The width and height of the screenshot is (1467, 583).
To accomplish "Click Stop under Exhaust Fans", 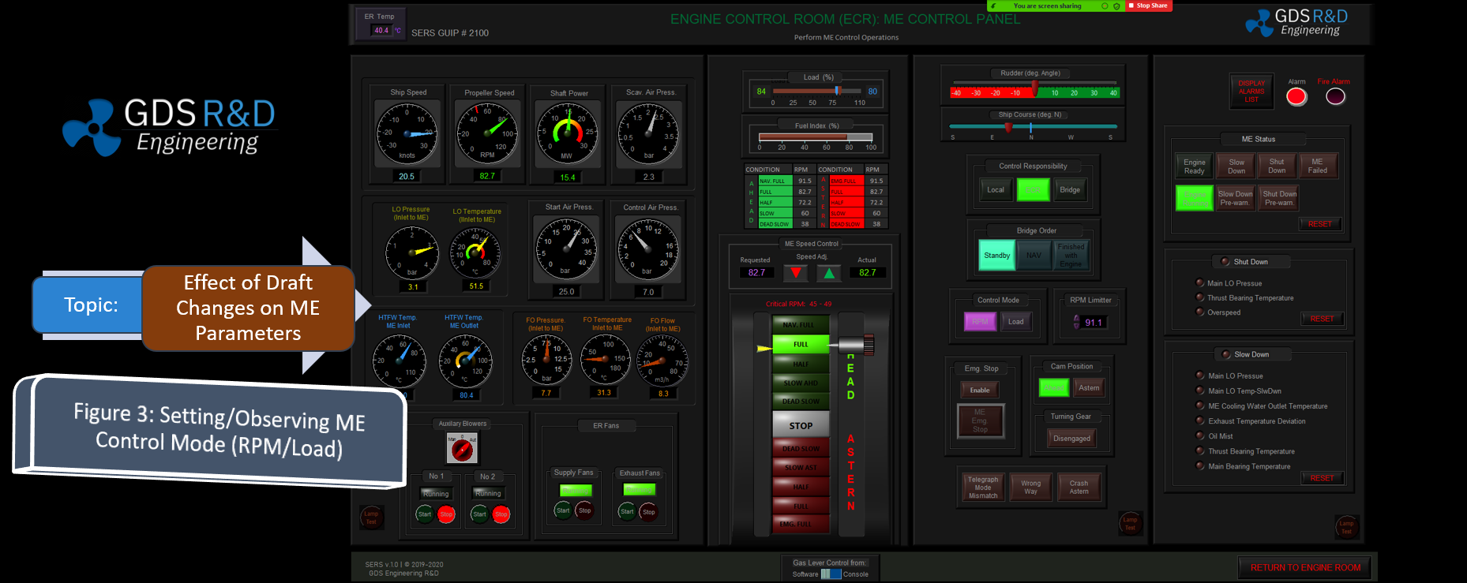I will [x=648, y=511].
